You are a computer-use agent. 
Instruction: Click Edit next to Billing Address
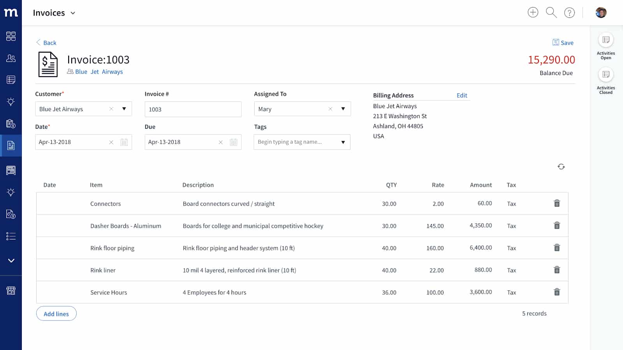462,95
